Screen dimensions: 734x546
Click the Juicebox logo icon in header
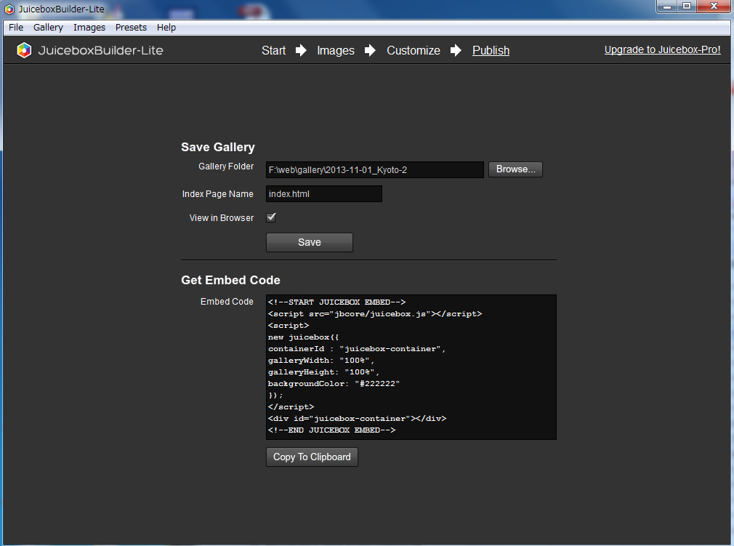tap(24, 50)
